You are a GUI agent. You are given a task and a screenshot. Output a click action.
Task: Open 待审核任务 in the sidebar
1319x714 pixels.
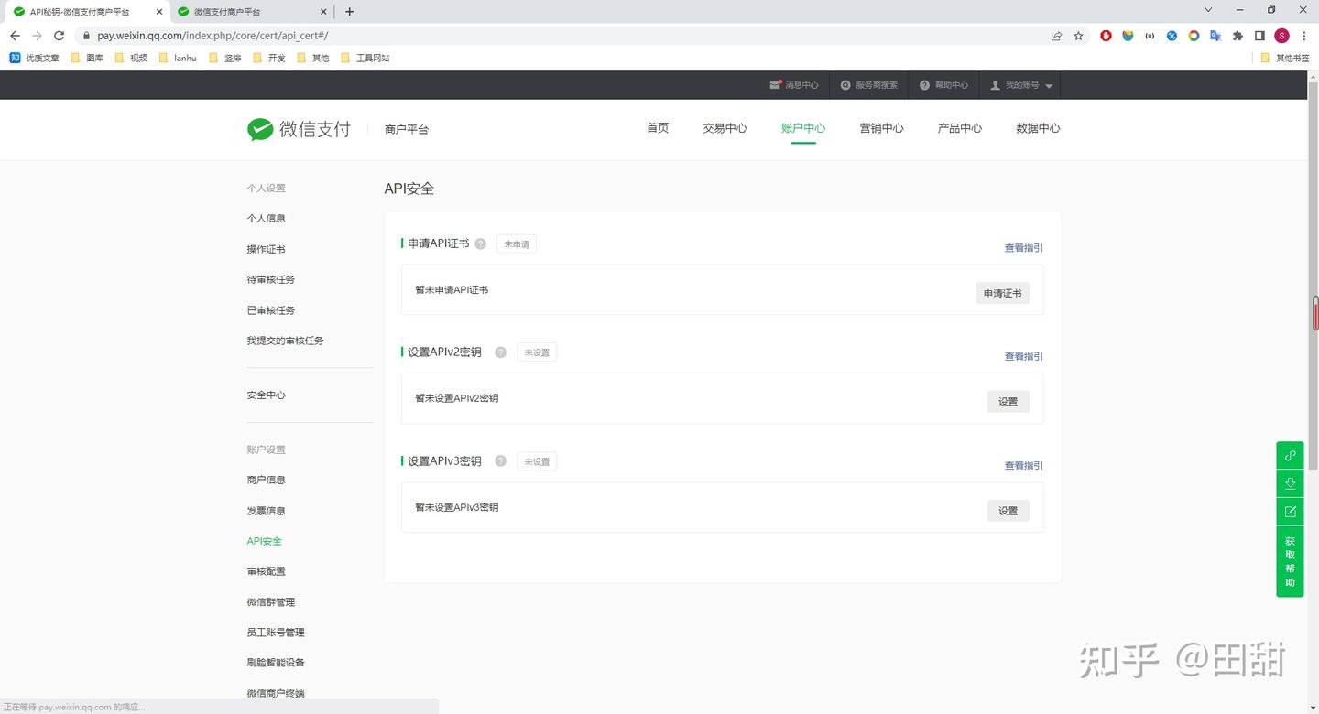click(271, 279)
